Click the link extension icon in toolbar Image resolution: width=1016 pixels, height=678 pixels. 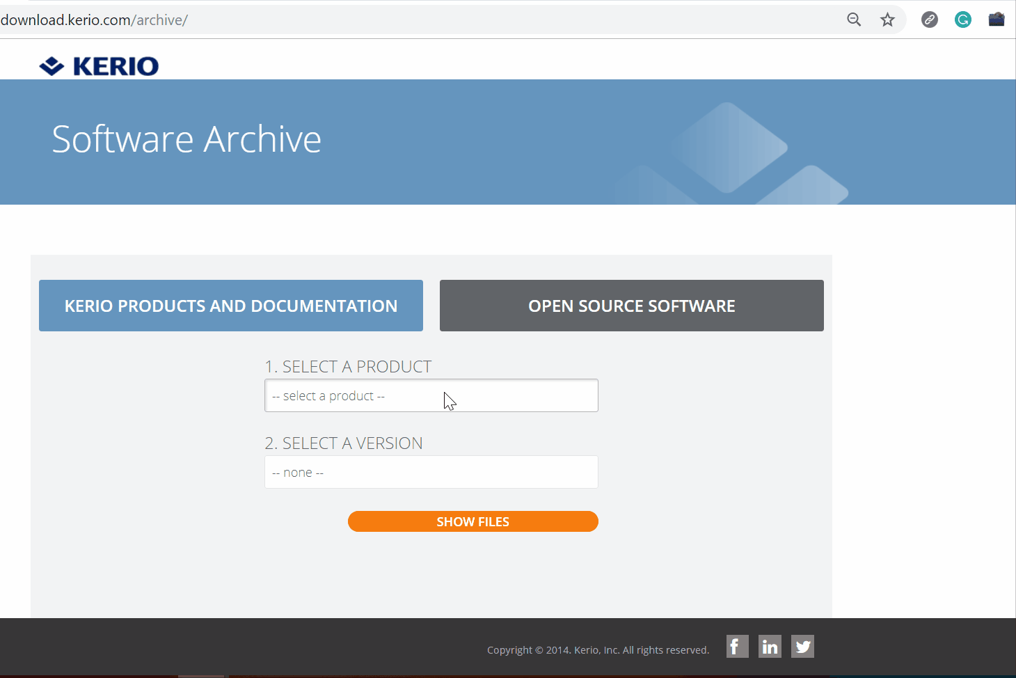[x=930, y=19]
